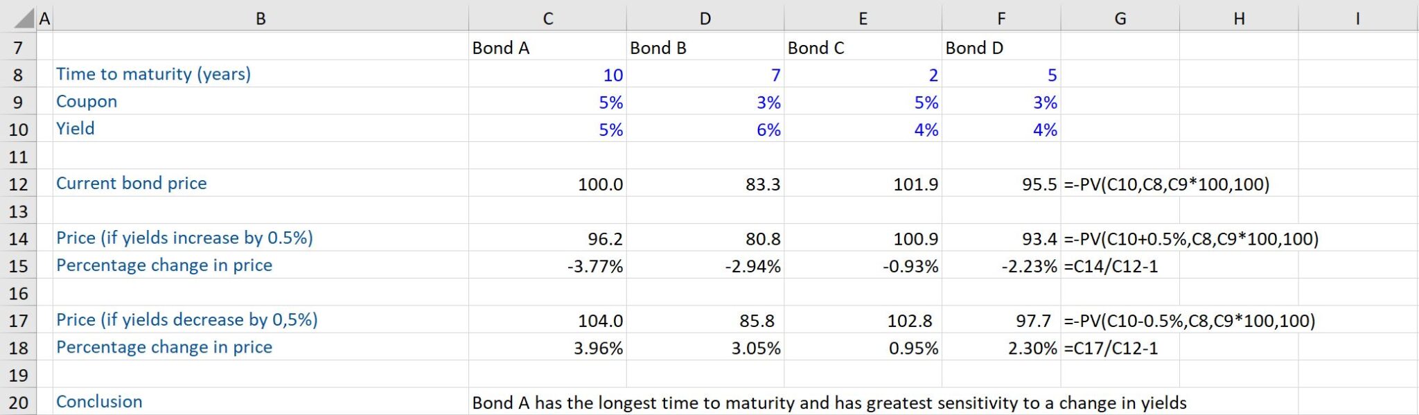The height and width of the screenshot is (415, 1419).
Task: Select column header F above Bond D
Action: pos(1001,17)
